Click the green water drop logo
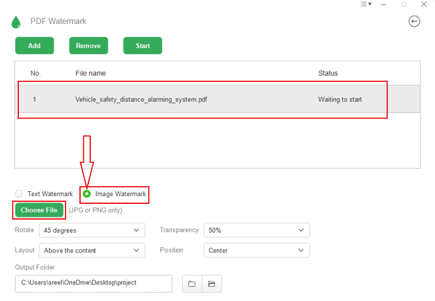435x301 pixels. tap(16, 22)
